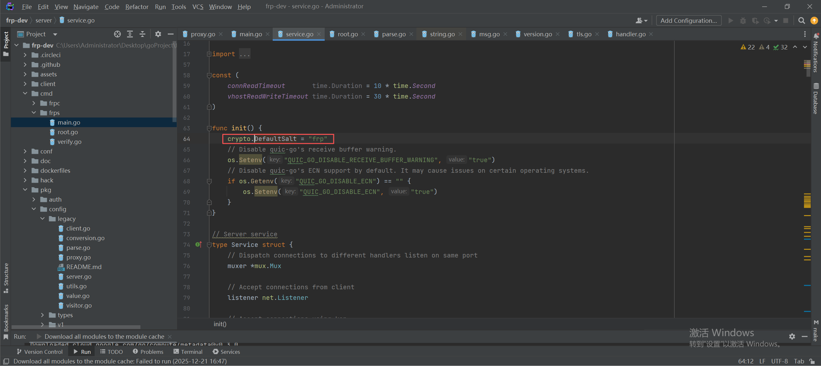The width and height of the screenshot is (821, 366).
Task: Expand the conf folder in project tree
Action: point(25,151)
